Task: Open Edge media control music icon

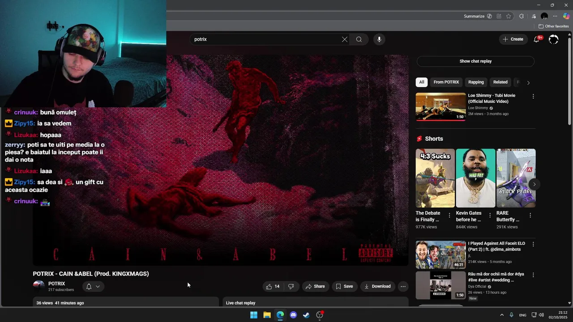Action: point(534,16)
